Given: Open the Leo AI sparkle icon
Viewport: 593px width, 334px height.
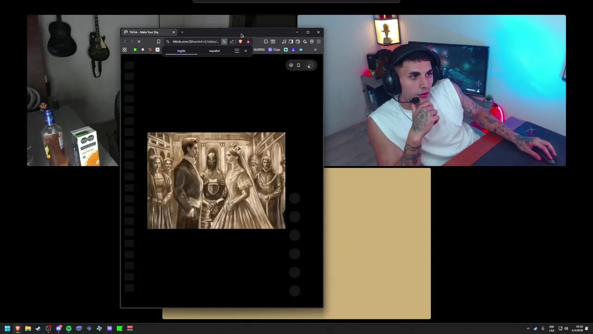Looking at the screenshot, I should coord(305,41).
